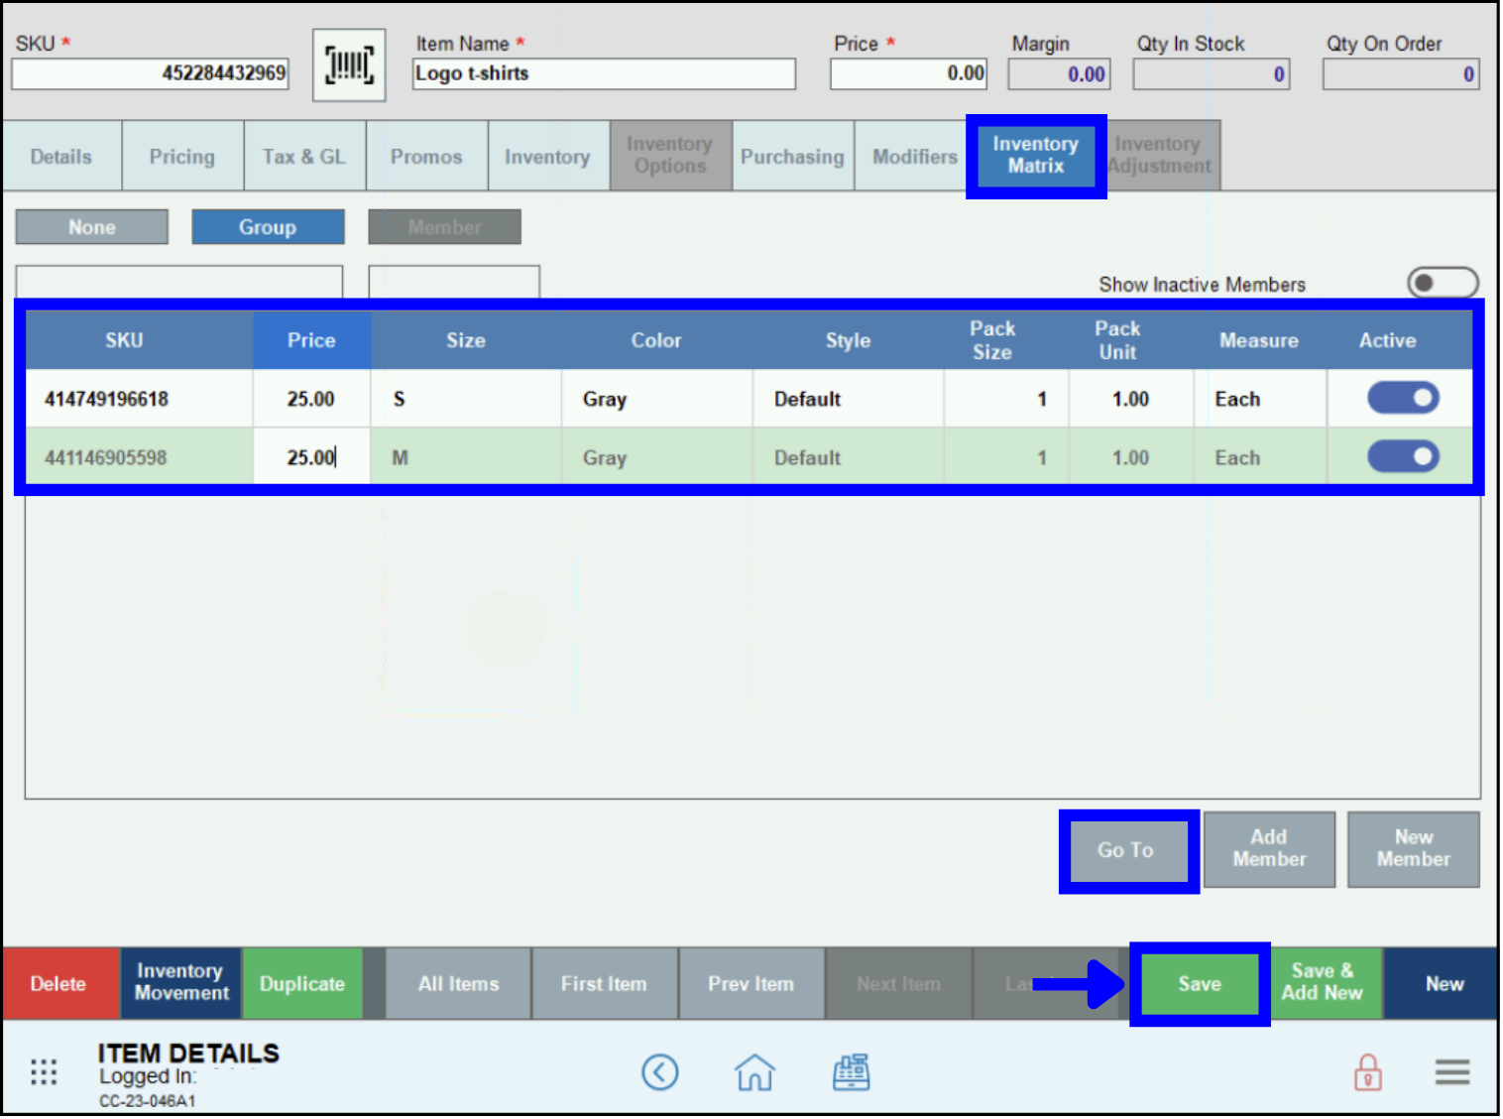The image size is (1503, 1119).
Task: Click the Size column header
Action: pos(466,340)
